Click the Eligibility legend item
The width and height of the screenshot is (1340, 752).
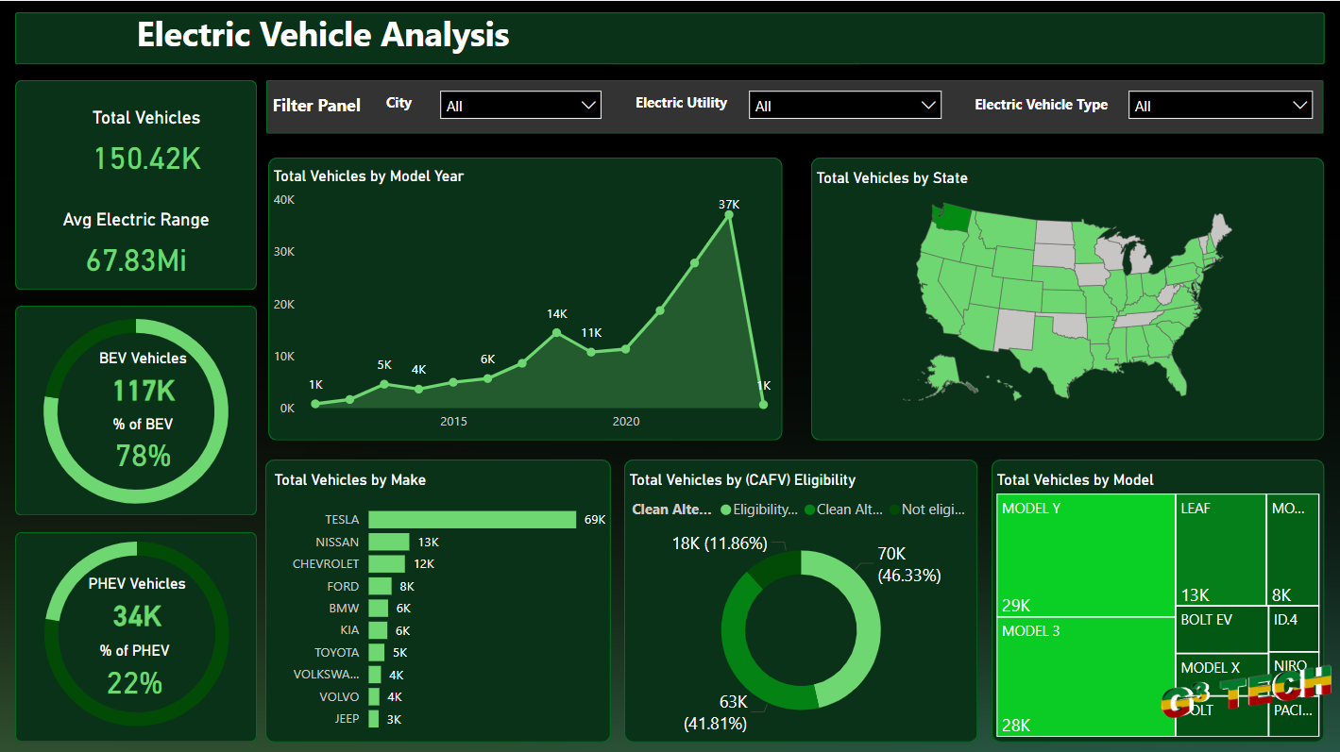coord(759,510)
